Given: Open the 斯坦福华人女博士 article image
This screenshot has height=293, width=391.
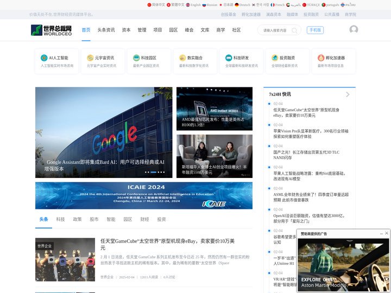Looking at the screenshot, I should click(x=215, y=156).
